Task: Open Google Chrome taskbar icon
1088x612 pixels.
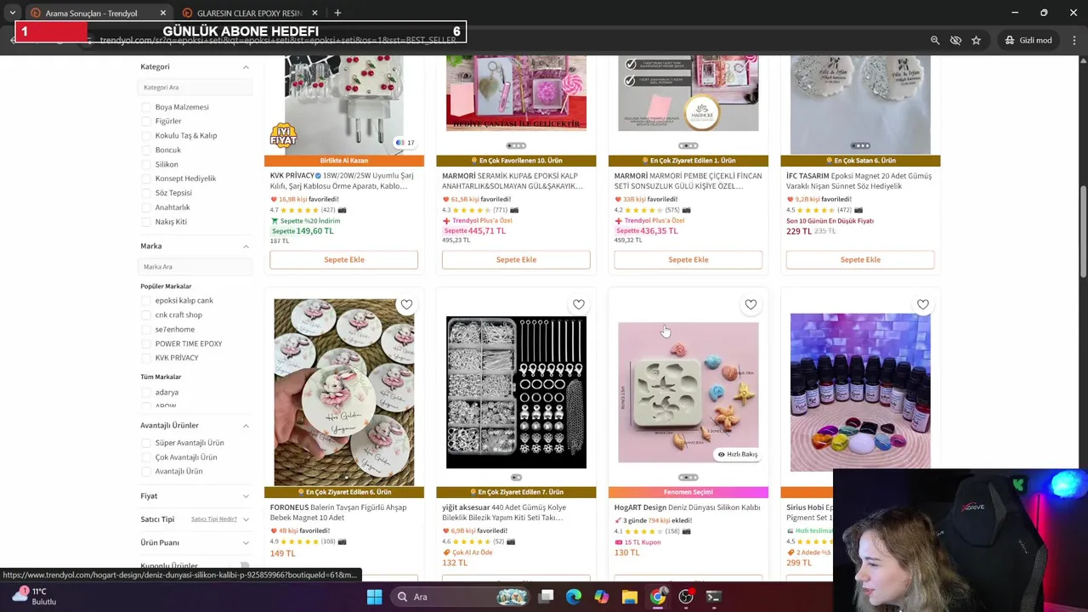Action: [x=658, y=597]
